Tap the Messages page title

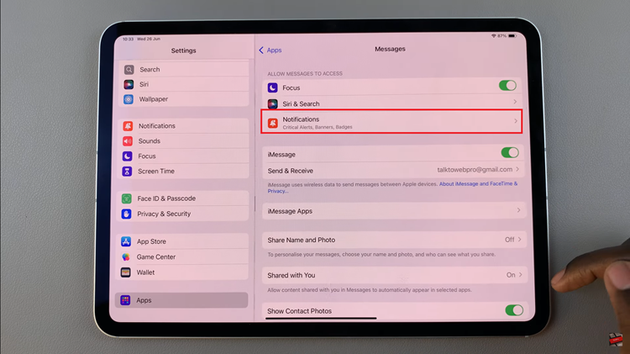click(390, 49)
